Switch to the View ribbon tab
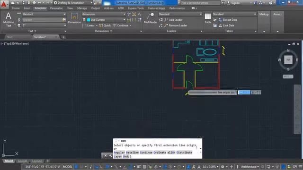Image resolution: width=303 pixels, height=170 pixels. click(x=70, y=8)
